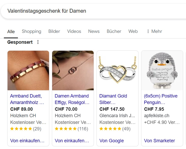This screenshot has height=149, width=186.
Task: Click the wooden bracelet product image
Action: point(28,70)
